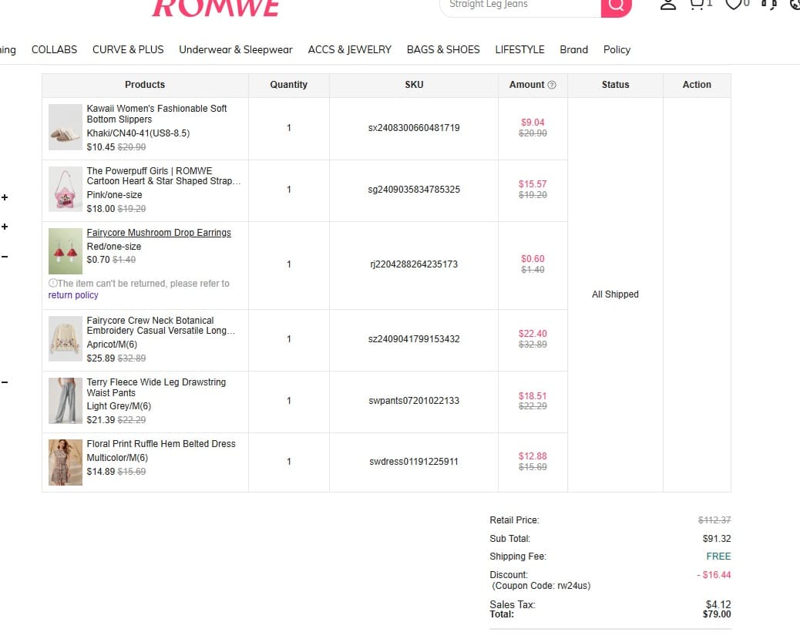Click the pink search magnifier button

tap(616, 6)
